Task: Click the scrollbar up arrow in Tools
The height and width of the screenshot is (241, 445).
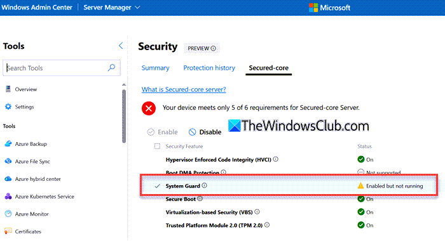Action: pyautogui.click(x=124, y=85)
